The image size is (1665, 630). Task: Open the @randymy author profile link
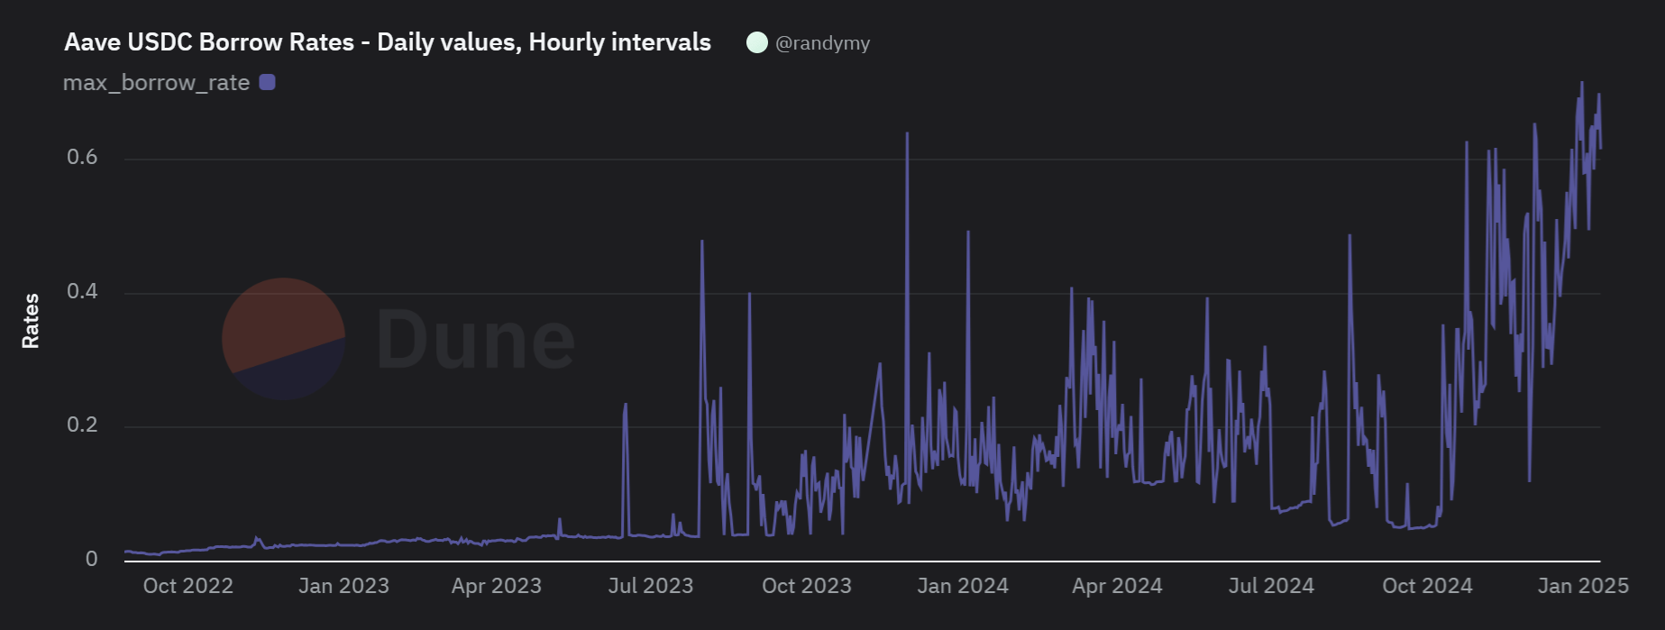[822, 43]
